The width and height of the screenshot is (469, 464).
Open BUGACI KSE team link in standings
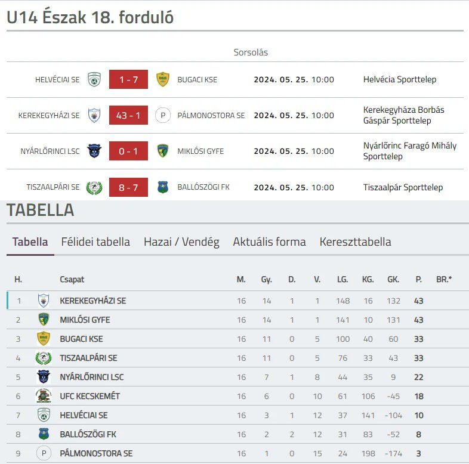[x=81, y=339]
